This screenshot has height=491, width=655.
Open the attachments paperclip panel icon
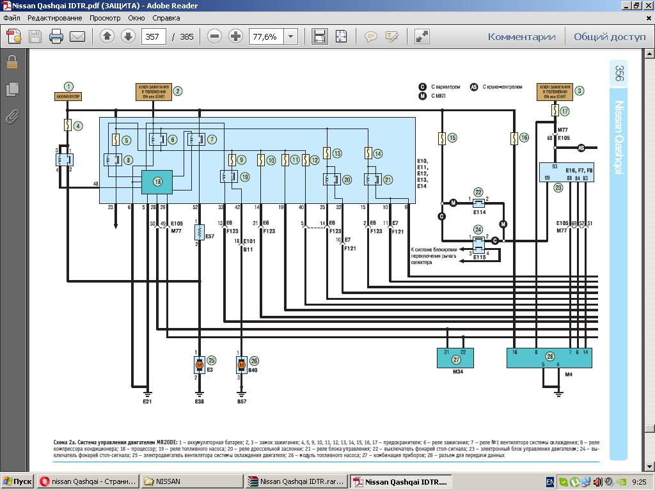pos(12,116)
